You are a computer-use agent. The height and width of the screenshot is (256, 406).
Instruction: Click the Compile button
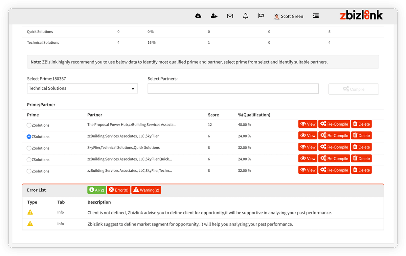pos(354,89)
